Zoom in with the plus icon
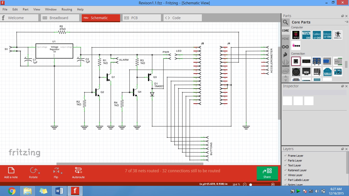349x196 pixels. click(273, 184)
